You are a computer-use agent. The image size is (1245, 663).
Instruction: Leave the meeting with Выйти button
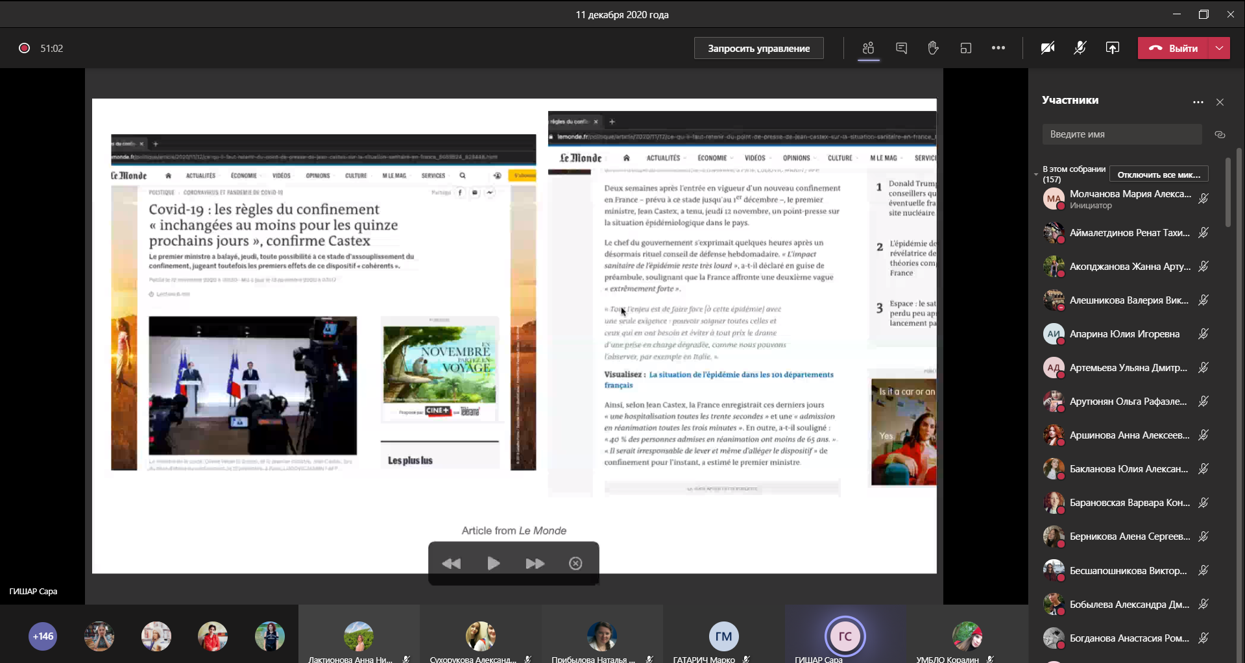1173,48
